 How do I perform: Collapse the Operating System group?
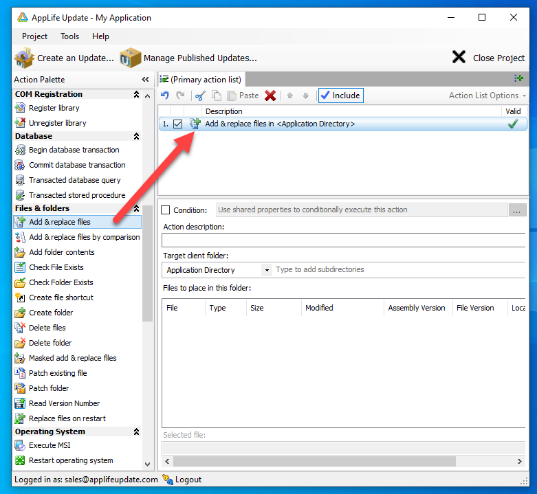pyautogui.click(x=136, y=431)
